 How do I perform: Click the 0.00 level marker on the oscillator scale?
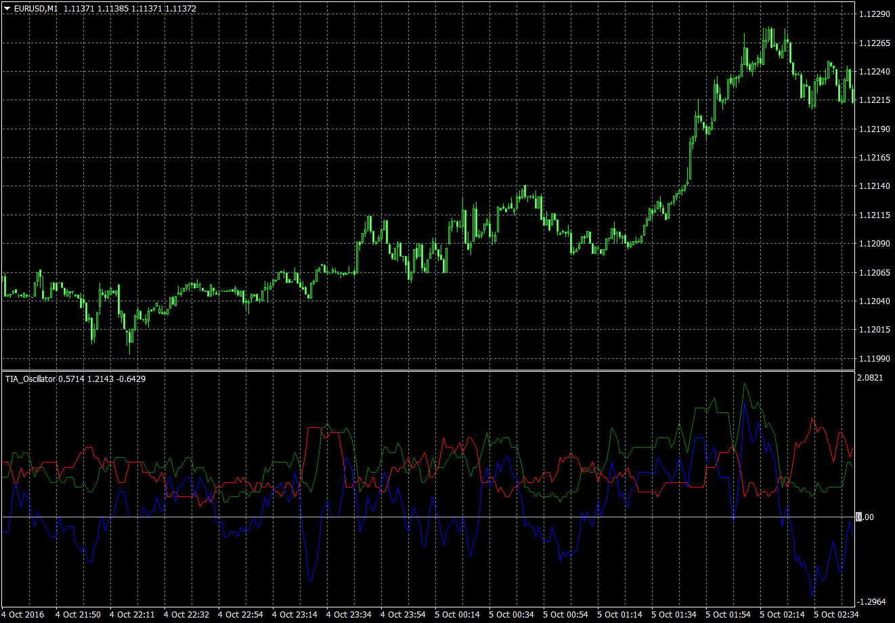point(866,517)
